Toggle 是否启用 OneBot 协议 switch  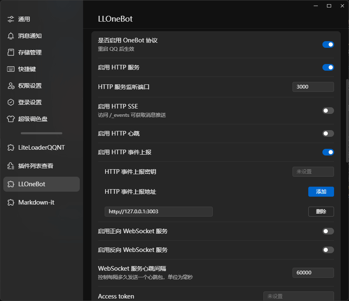(x=328, y=44)
